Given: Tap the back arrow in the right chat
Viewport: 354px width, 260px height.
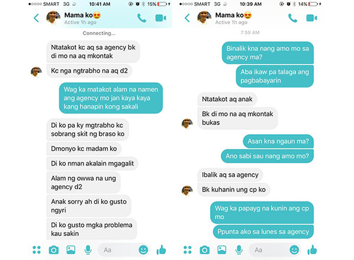Looking at the screenshot, I should pyautogui.click(x=187, y=18).
